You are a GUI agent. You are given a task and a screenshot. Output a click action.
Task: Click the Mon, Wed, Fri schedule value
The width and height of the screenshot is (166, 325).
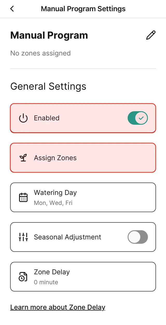[x=53, y=203]
